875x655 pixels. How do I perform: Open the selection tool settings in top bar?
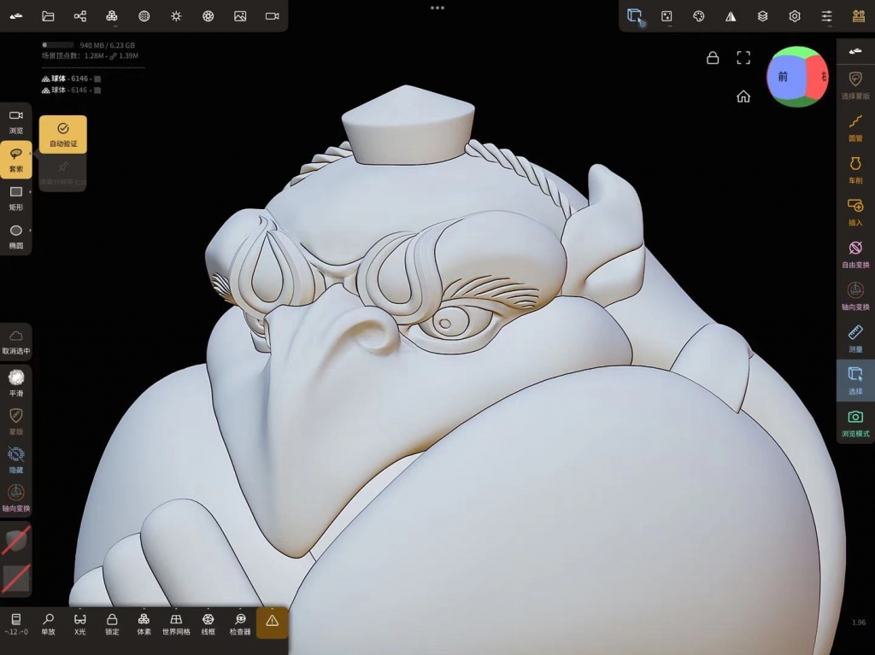point(635,16)
